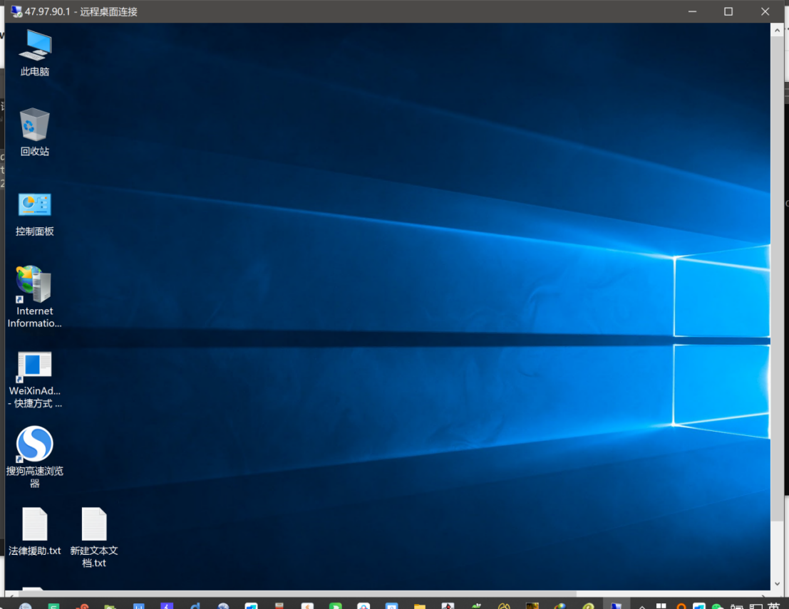789x609 pixels.
Task: Minimize the remote desktop connection window
Action: click(x=691, y=11)
